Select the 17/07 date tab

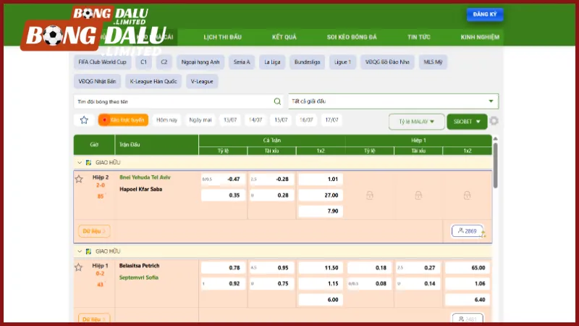click(331, 120)
